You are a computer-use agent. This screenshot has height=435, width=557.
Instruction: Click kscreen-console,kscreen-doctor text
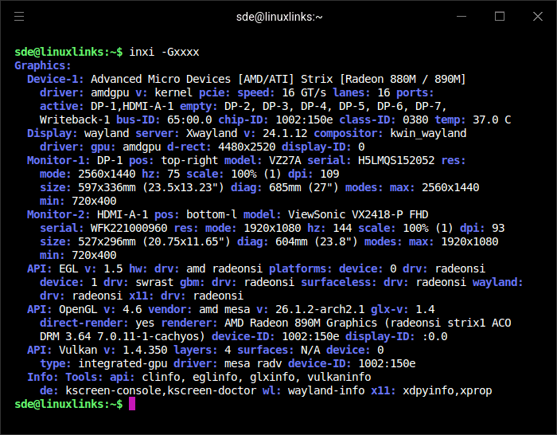[161, 390]
